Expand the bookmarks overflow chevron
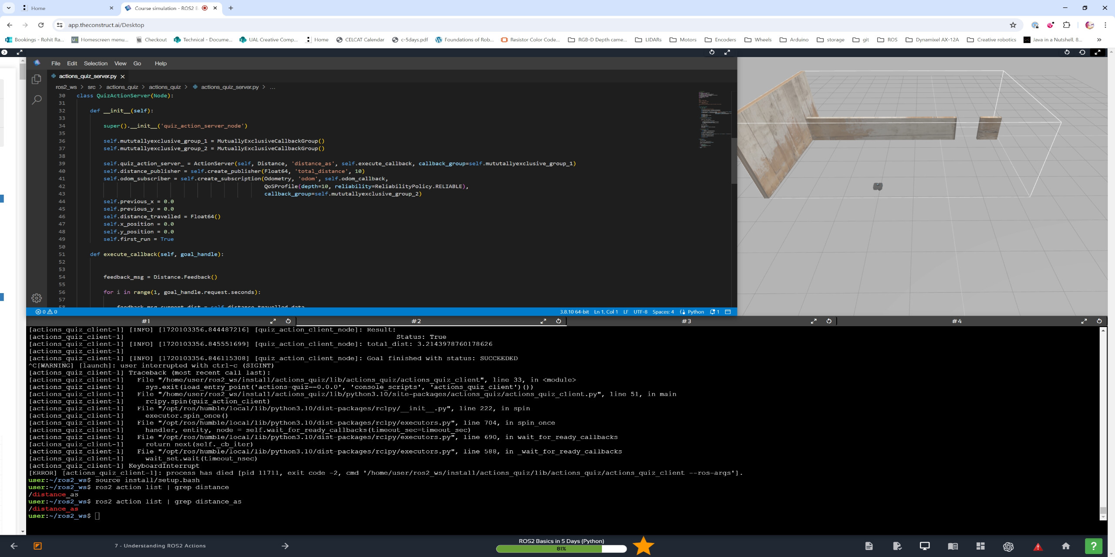 pyautogui.click(x=1099, y=40)
